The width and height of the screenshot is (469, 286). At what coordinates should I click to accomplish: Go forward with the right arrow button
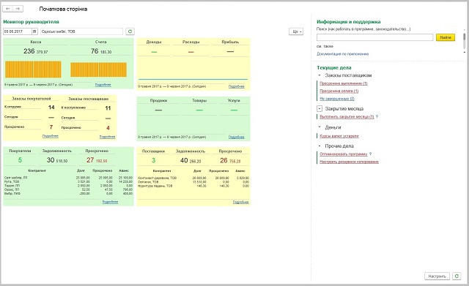(18, 9)
